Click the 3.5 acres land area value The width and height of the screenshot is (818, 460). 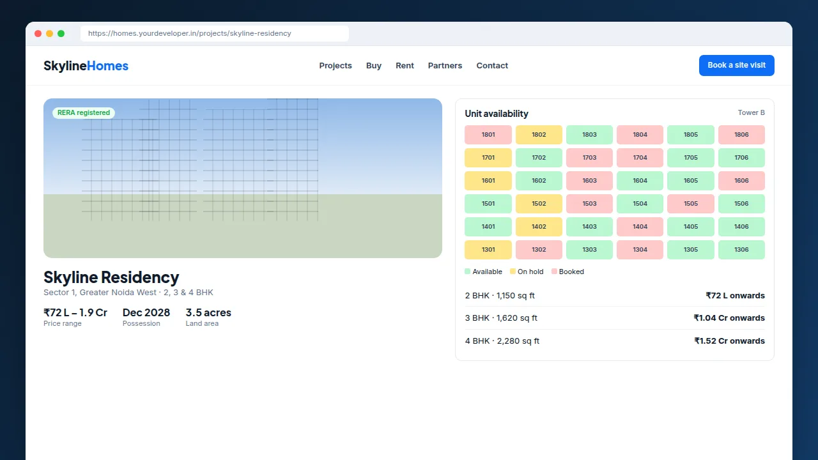[208, 312]
